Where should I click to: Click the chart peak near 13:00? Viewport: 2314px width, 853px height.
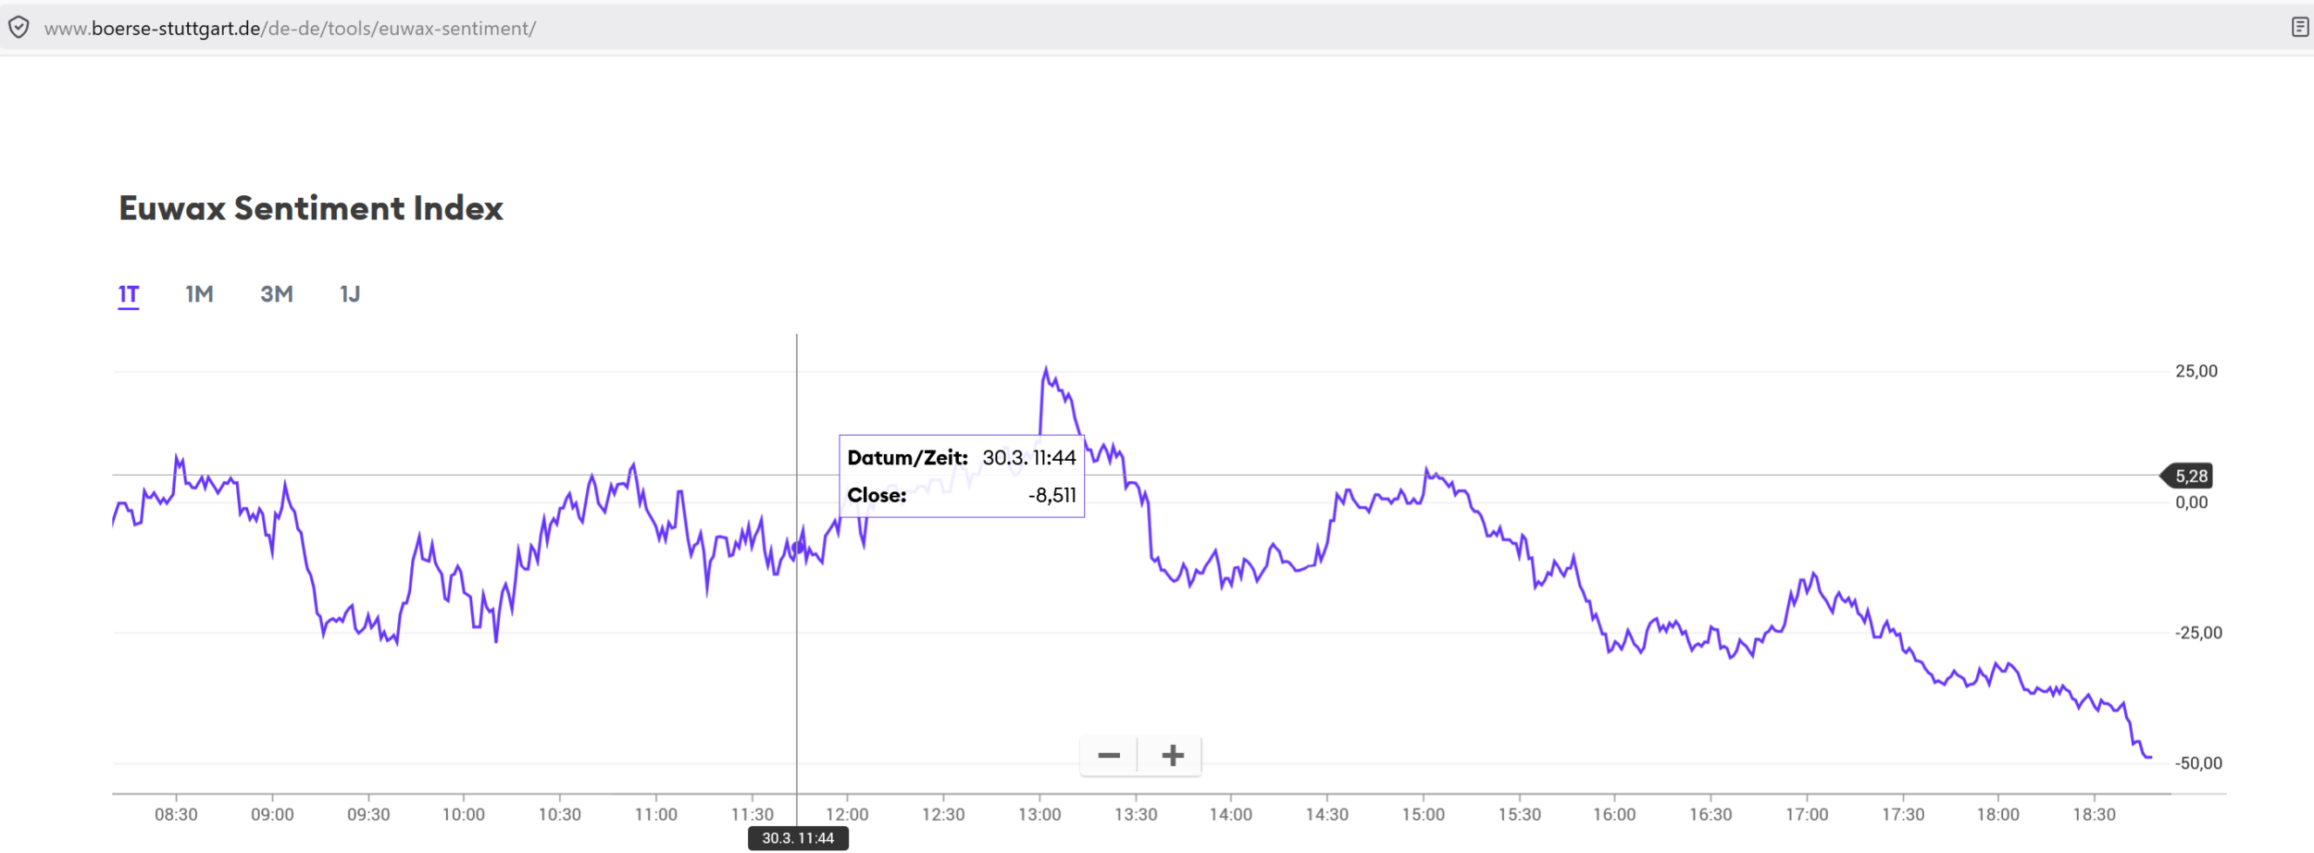(1046, 369)
